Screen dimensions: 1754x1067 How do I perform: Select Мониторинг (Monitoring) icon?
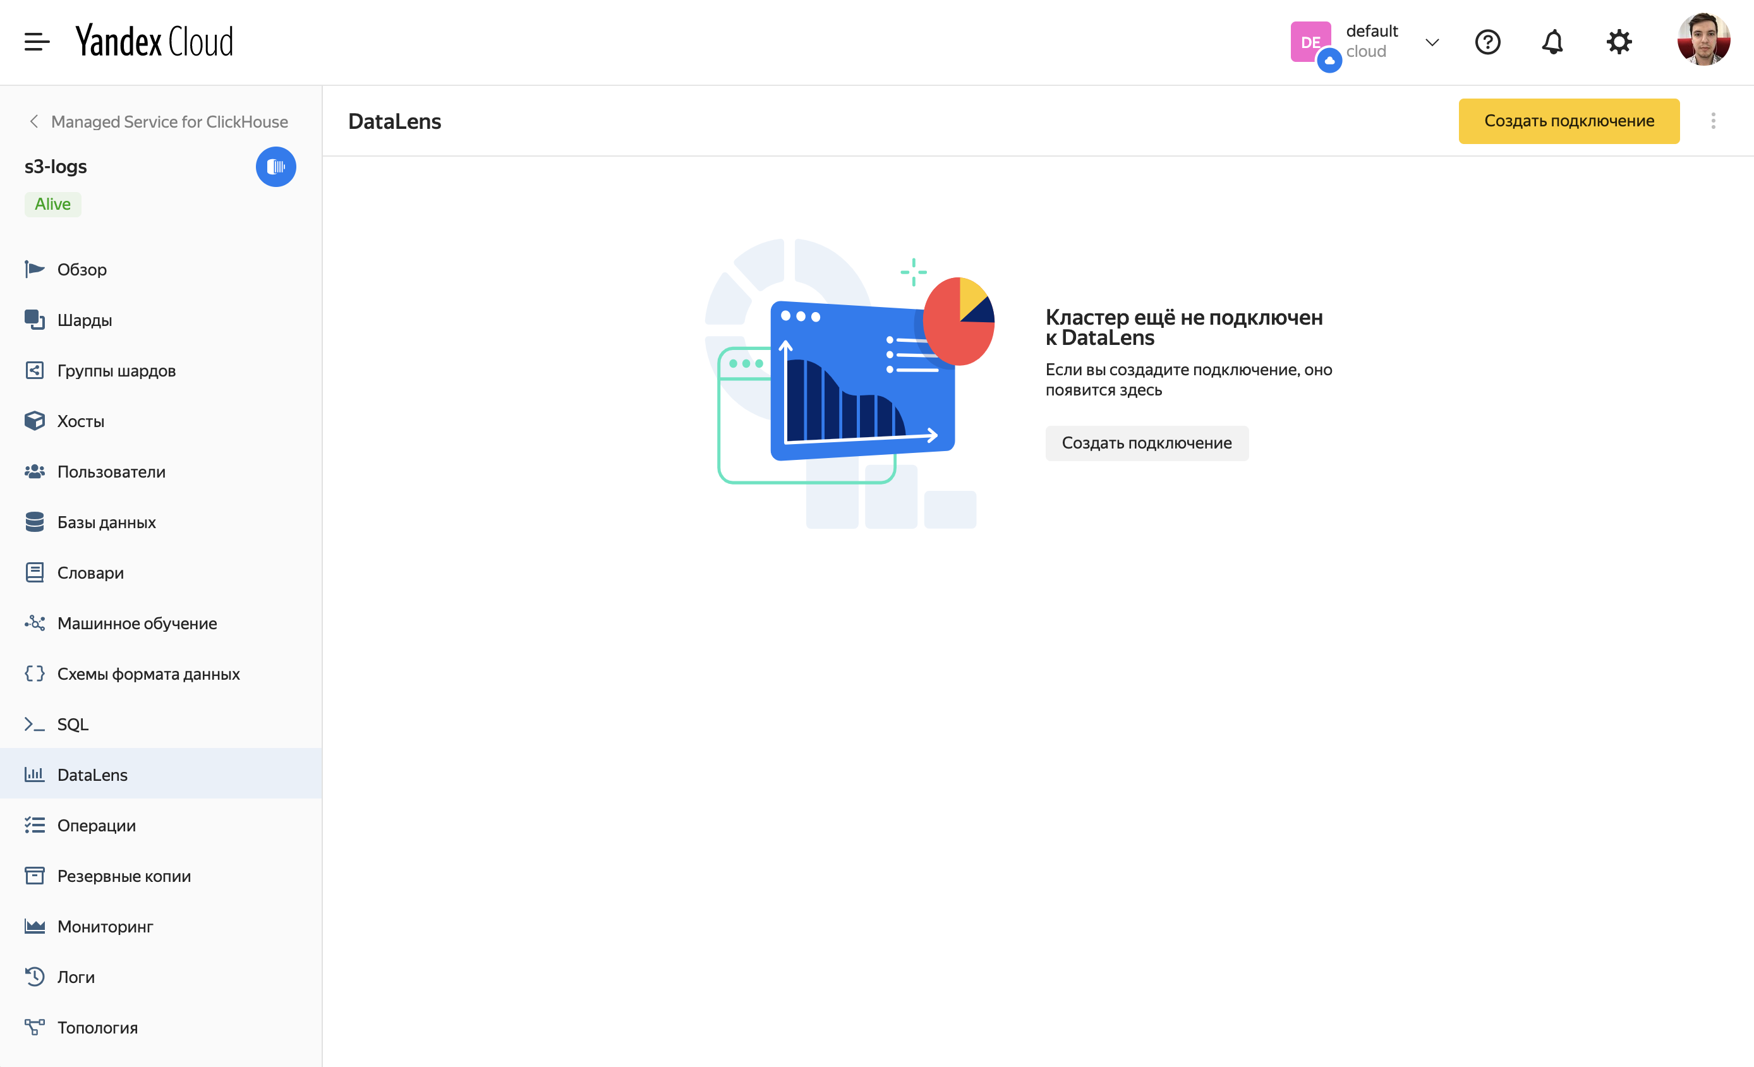(x=34, y=925)
